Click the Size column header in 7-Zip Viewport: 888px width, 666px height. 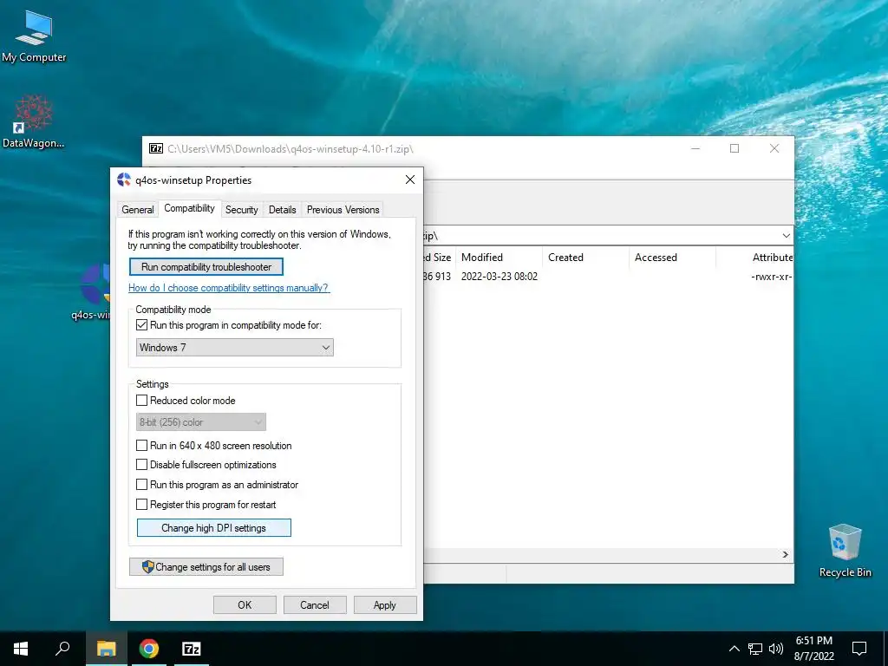point(439,257)
